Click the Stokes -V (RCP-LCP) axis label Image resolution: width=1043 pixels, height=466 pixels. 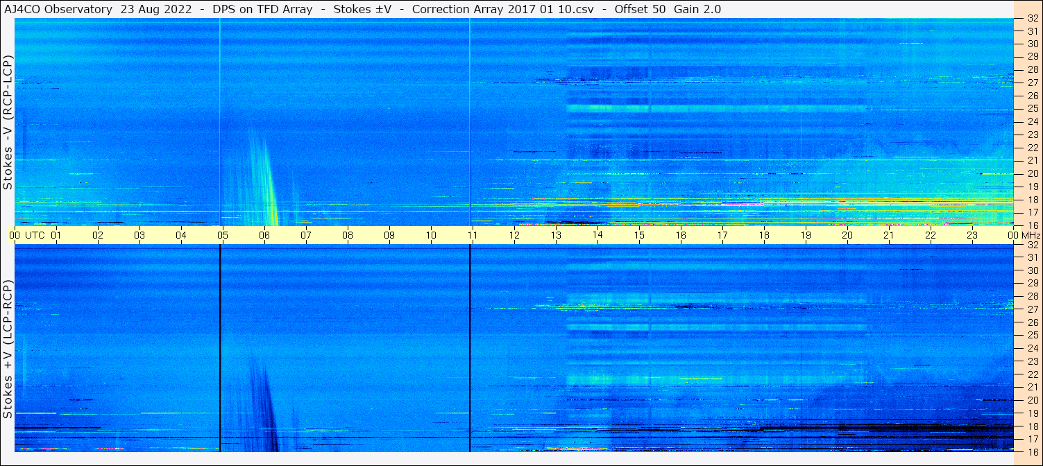pyautogui.click(x=8, y=123)
